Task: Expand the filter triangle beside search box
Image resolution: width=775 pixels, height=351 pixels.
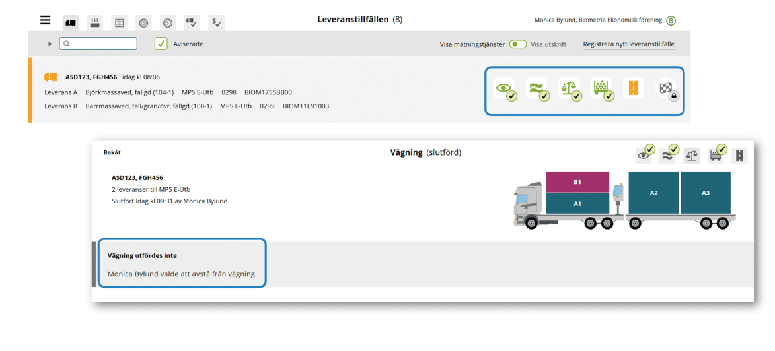Action: (x=50, y=44)
